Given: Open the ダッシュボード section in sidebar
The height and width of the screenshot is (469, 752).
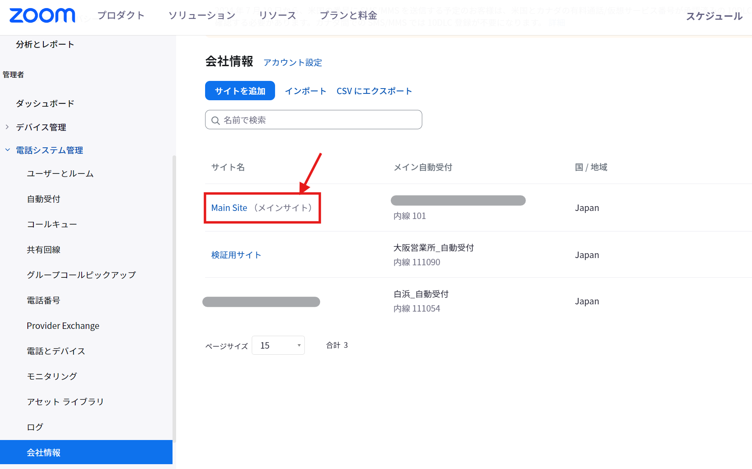Looking at the screenshot, I should [44, 103].
